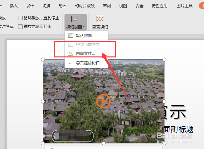Enable 循环播放，直到停止 checkbox

(x=20, y=18)
